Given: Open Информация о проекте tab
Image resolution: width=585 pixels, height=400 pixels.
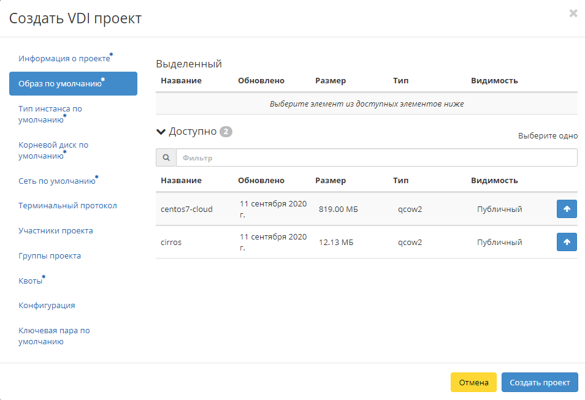Looking at the screenshot, I should (64, 59).
